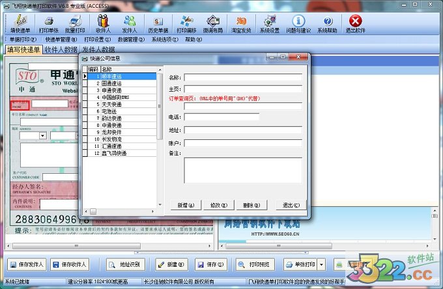Image resolution: width=443 pixels, height=289 pixels.
Task: Click the 备注 text area
Action: 243,171
